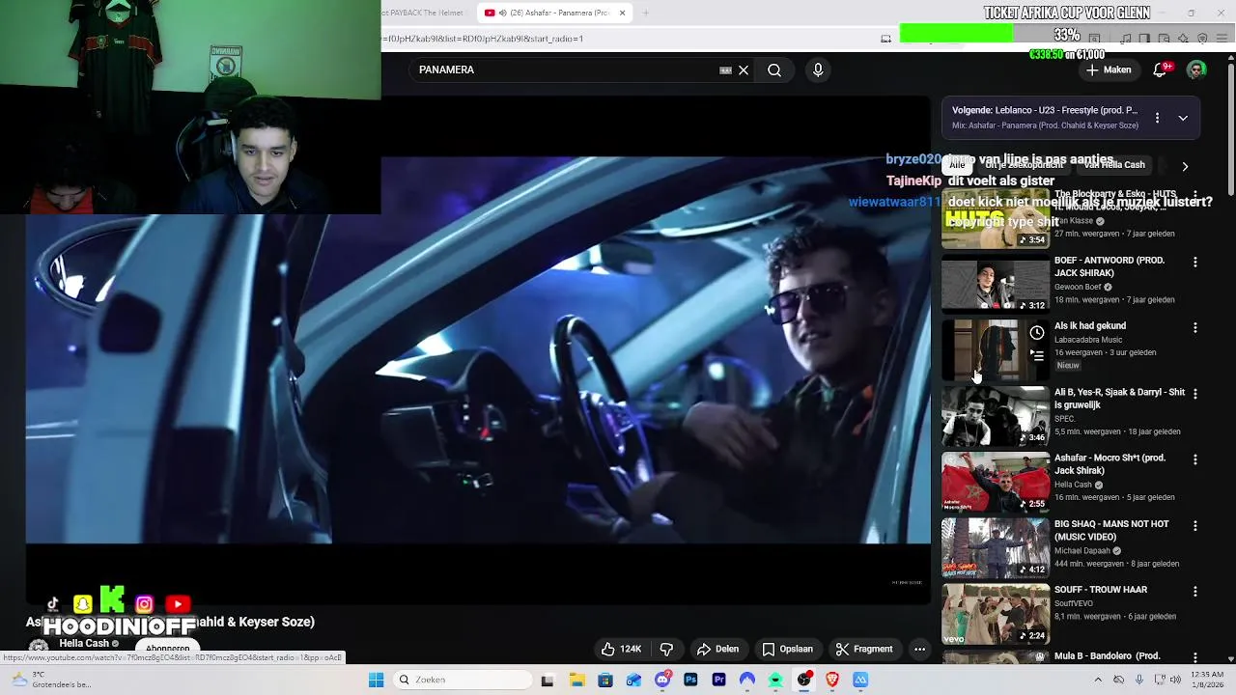Open more actions ellipsis beside Fragment
Screen dimensions: 1236x695
pos(919,649)
